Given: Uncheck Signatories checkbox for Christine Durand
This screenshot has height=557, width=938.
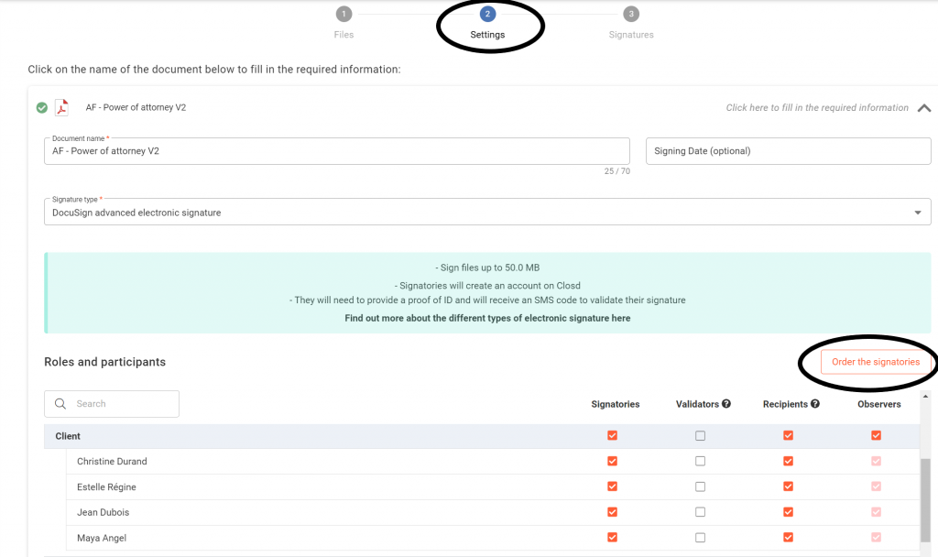Looking at the screenshot, I should click(612, 462).
